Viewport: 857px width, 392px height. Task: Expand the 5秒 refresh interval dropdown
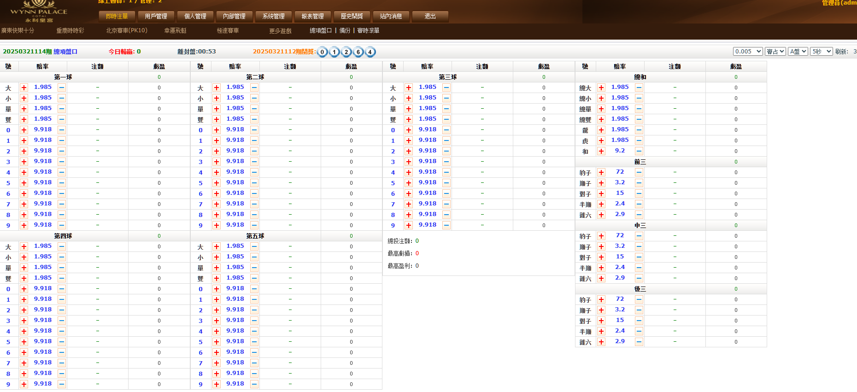coord(822,52)
